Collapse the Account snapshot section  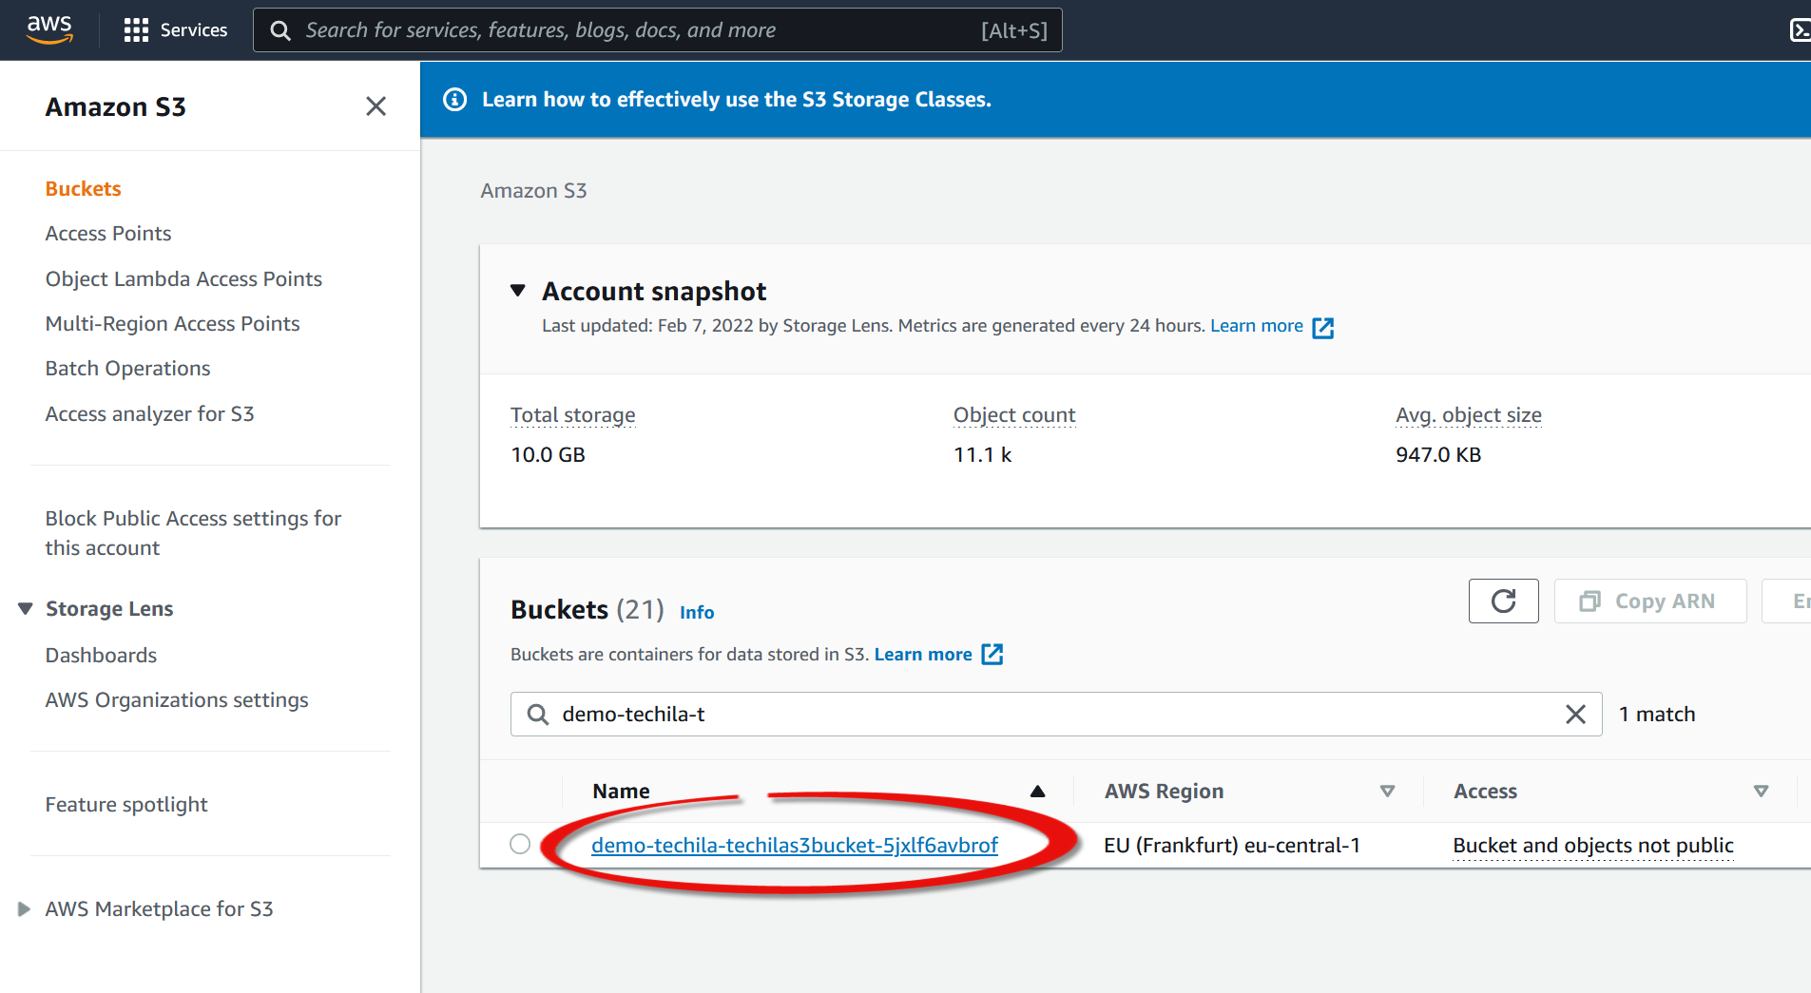(518, 291)
